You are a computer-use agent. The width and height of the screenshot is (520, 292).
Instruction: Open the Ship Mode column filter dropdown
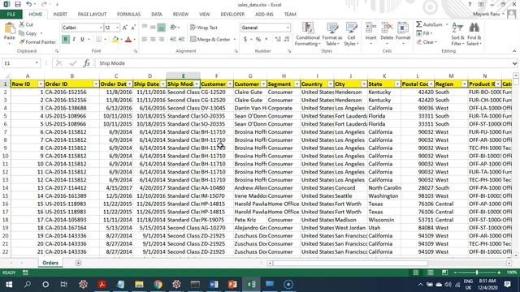197,84
